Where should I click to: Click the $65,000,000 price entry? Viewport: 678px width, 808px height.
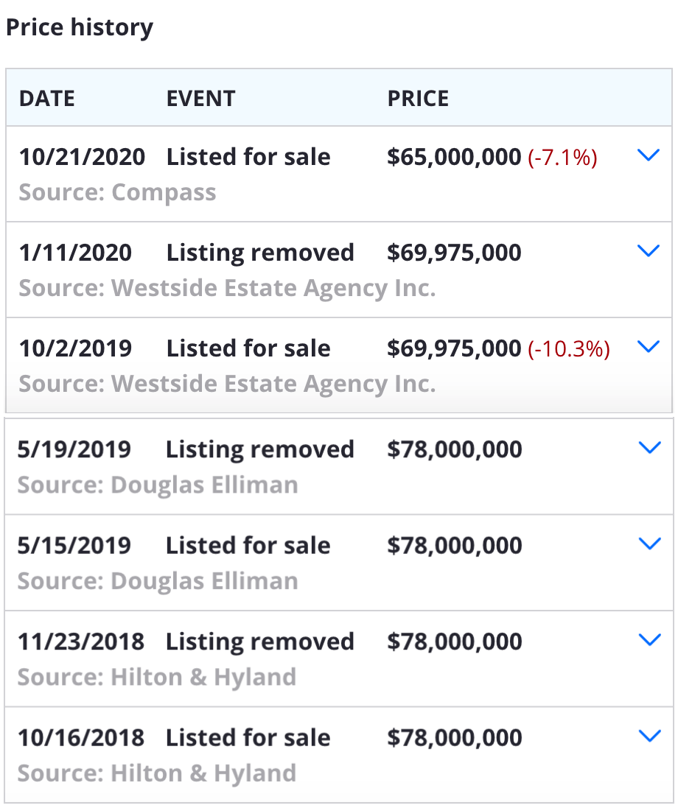click(x=454, y=157)
